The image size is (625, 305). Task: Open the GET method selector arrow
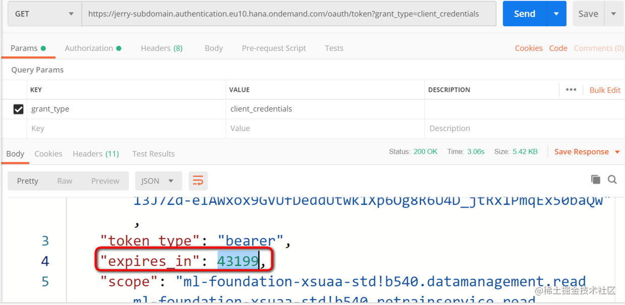pyautogui.click(x=71, y=14)
